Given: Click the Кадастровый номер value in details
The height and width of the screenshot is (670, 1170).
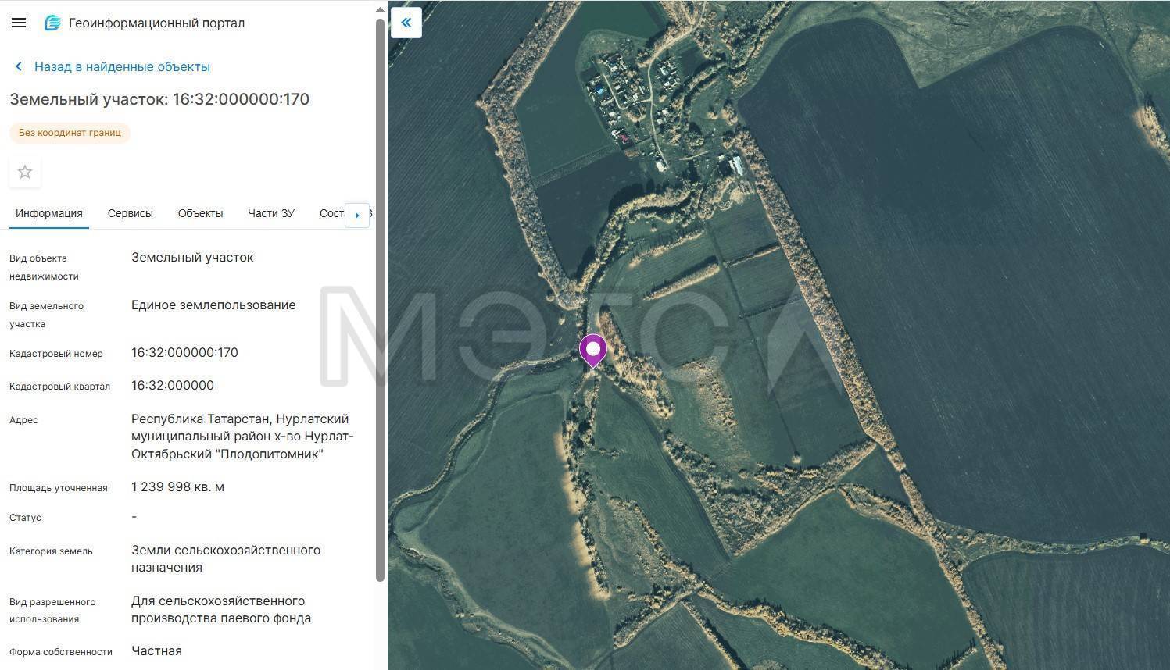Looking at the screenshot, I should point(184,353).
